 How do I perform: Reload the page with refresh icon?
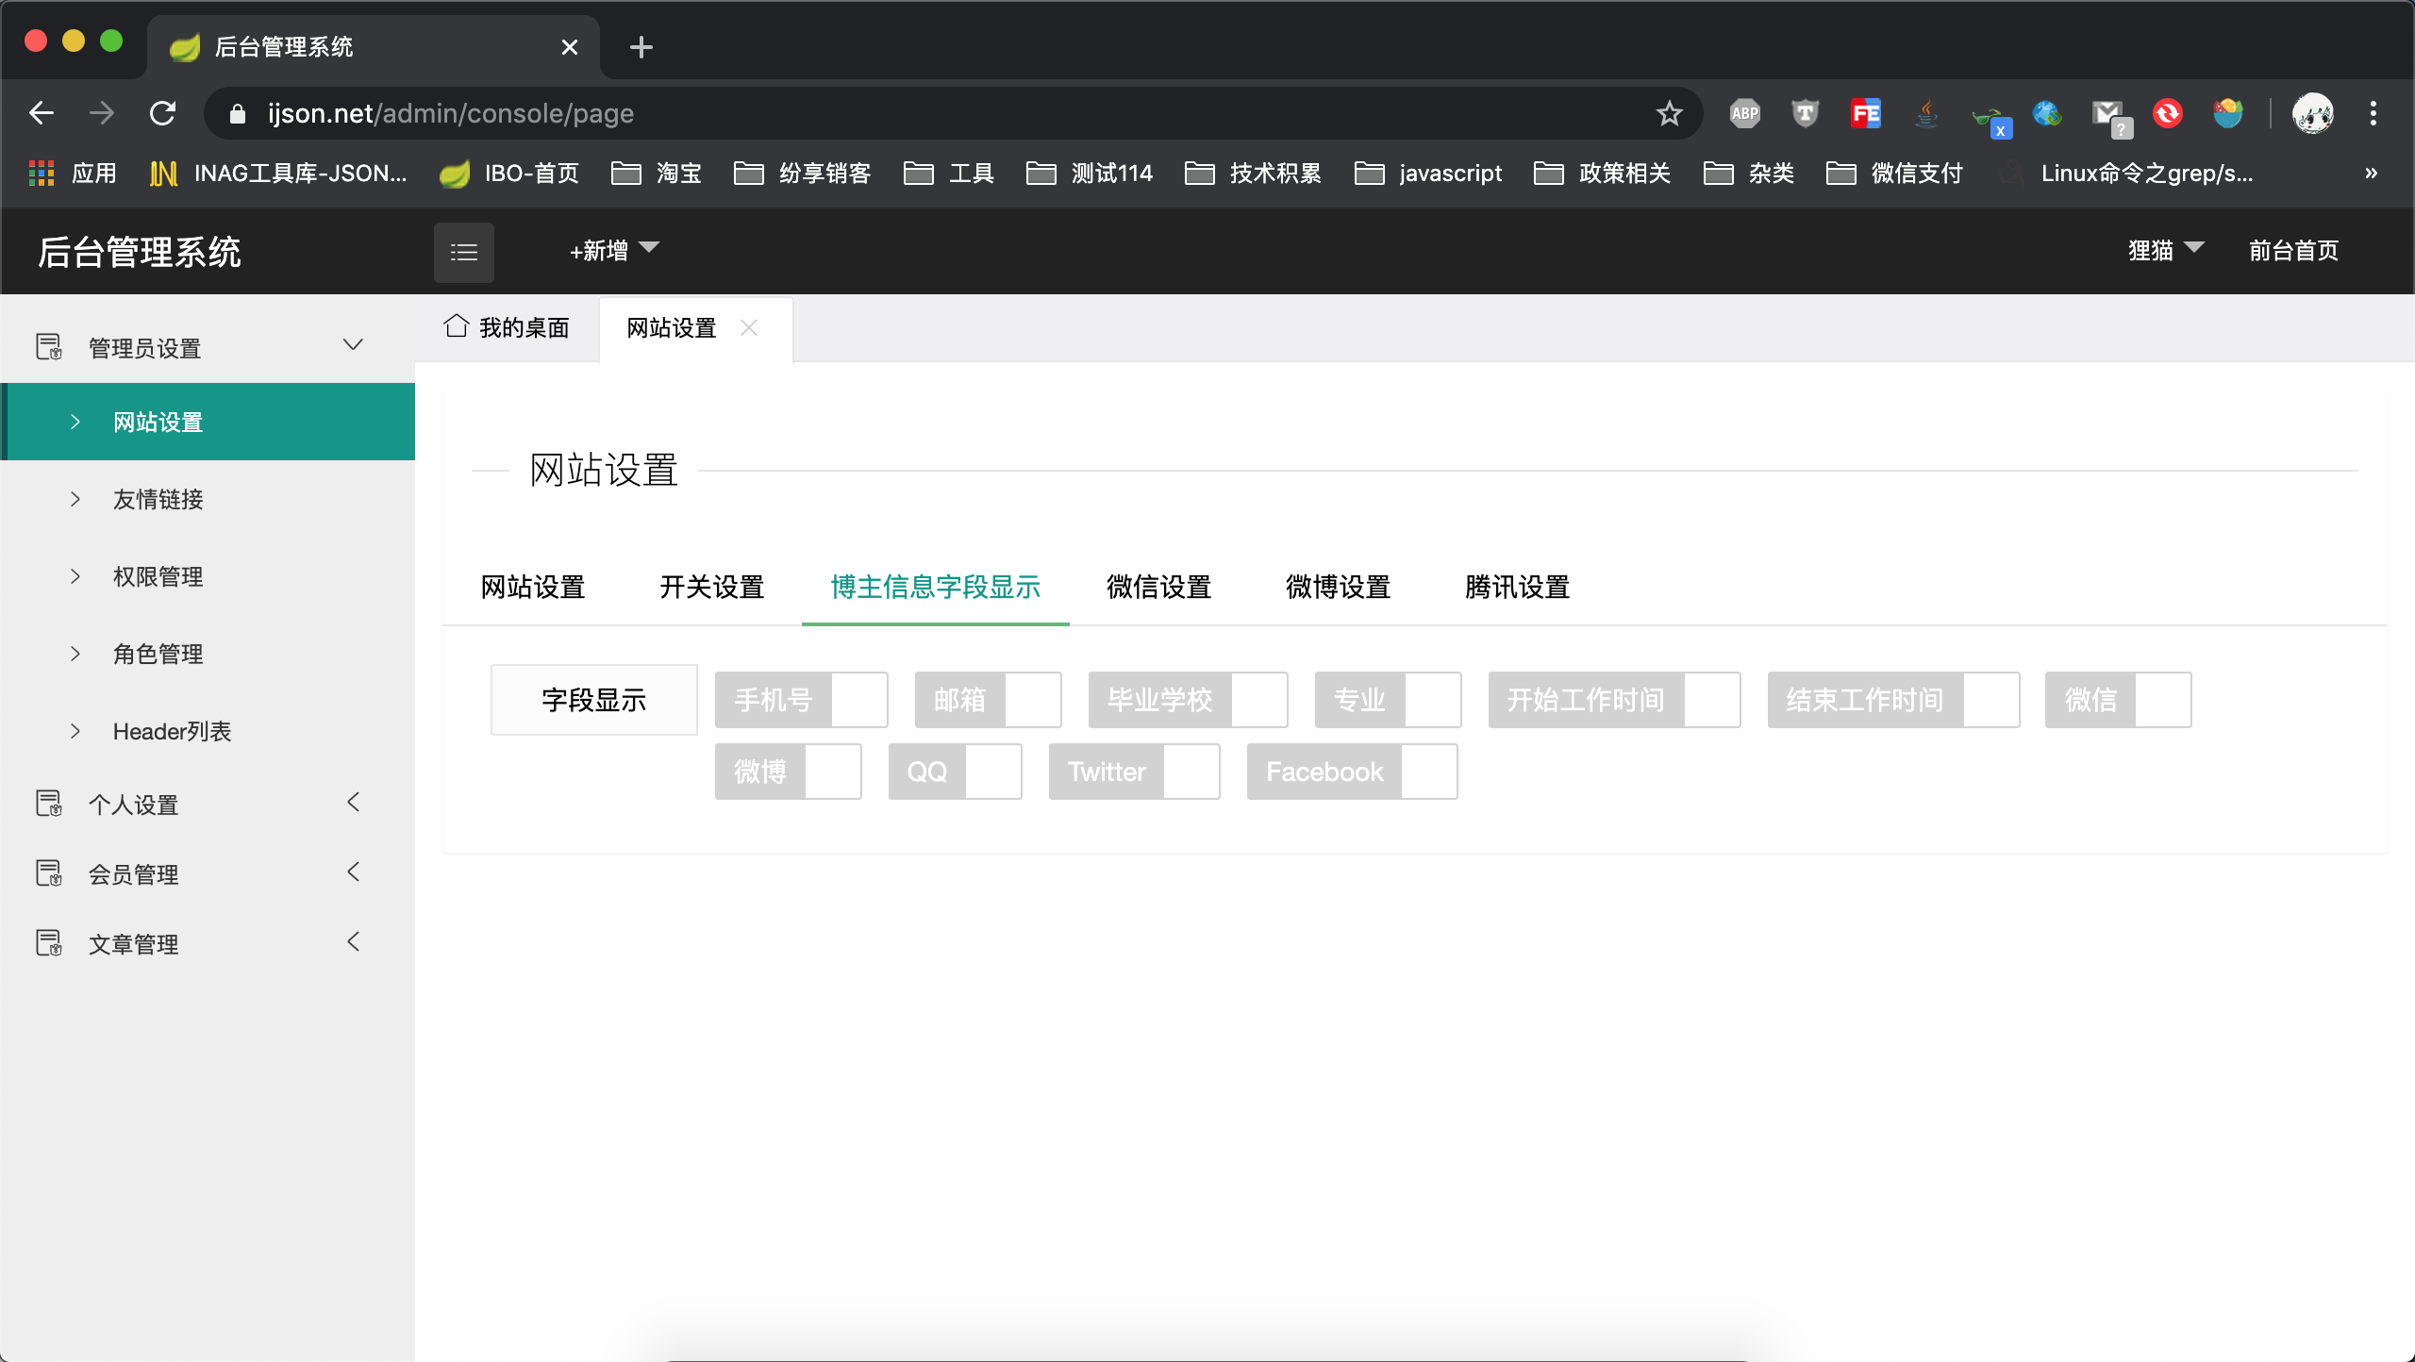pyautogui.click(x=162, y=114)
